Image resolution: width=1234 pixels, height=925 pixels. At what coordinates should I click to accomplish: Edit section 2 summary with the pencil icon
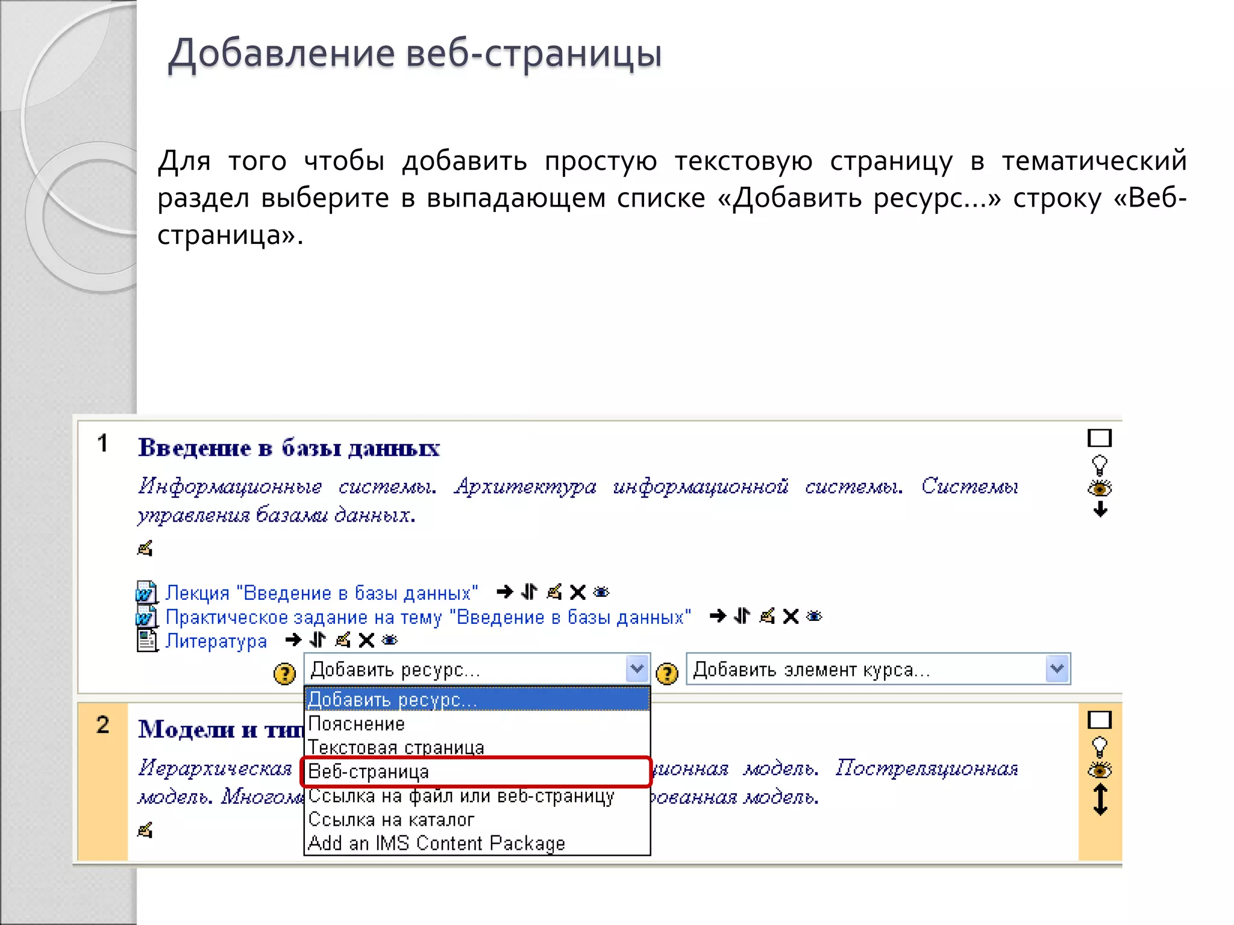click(145, 830)
